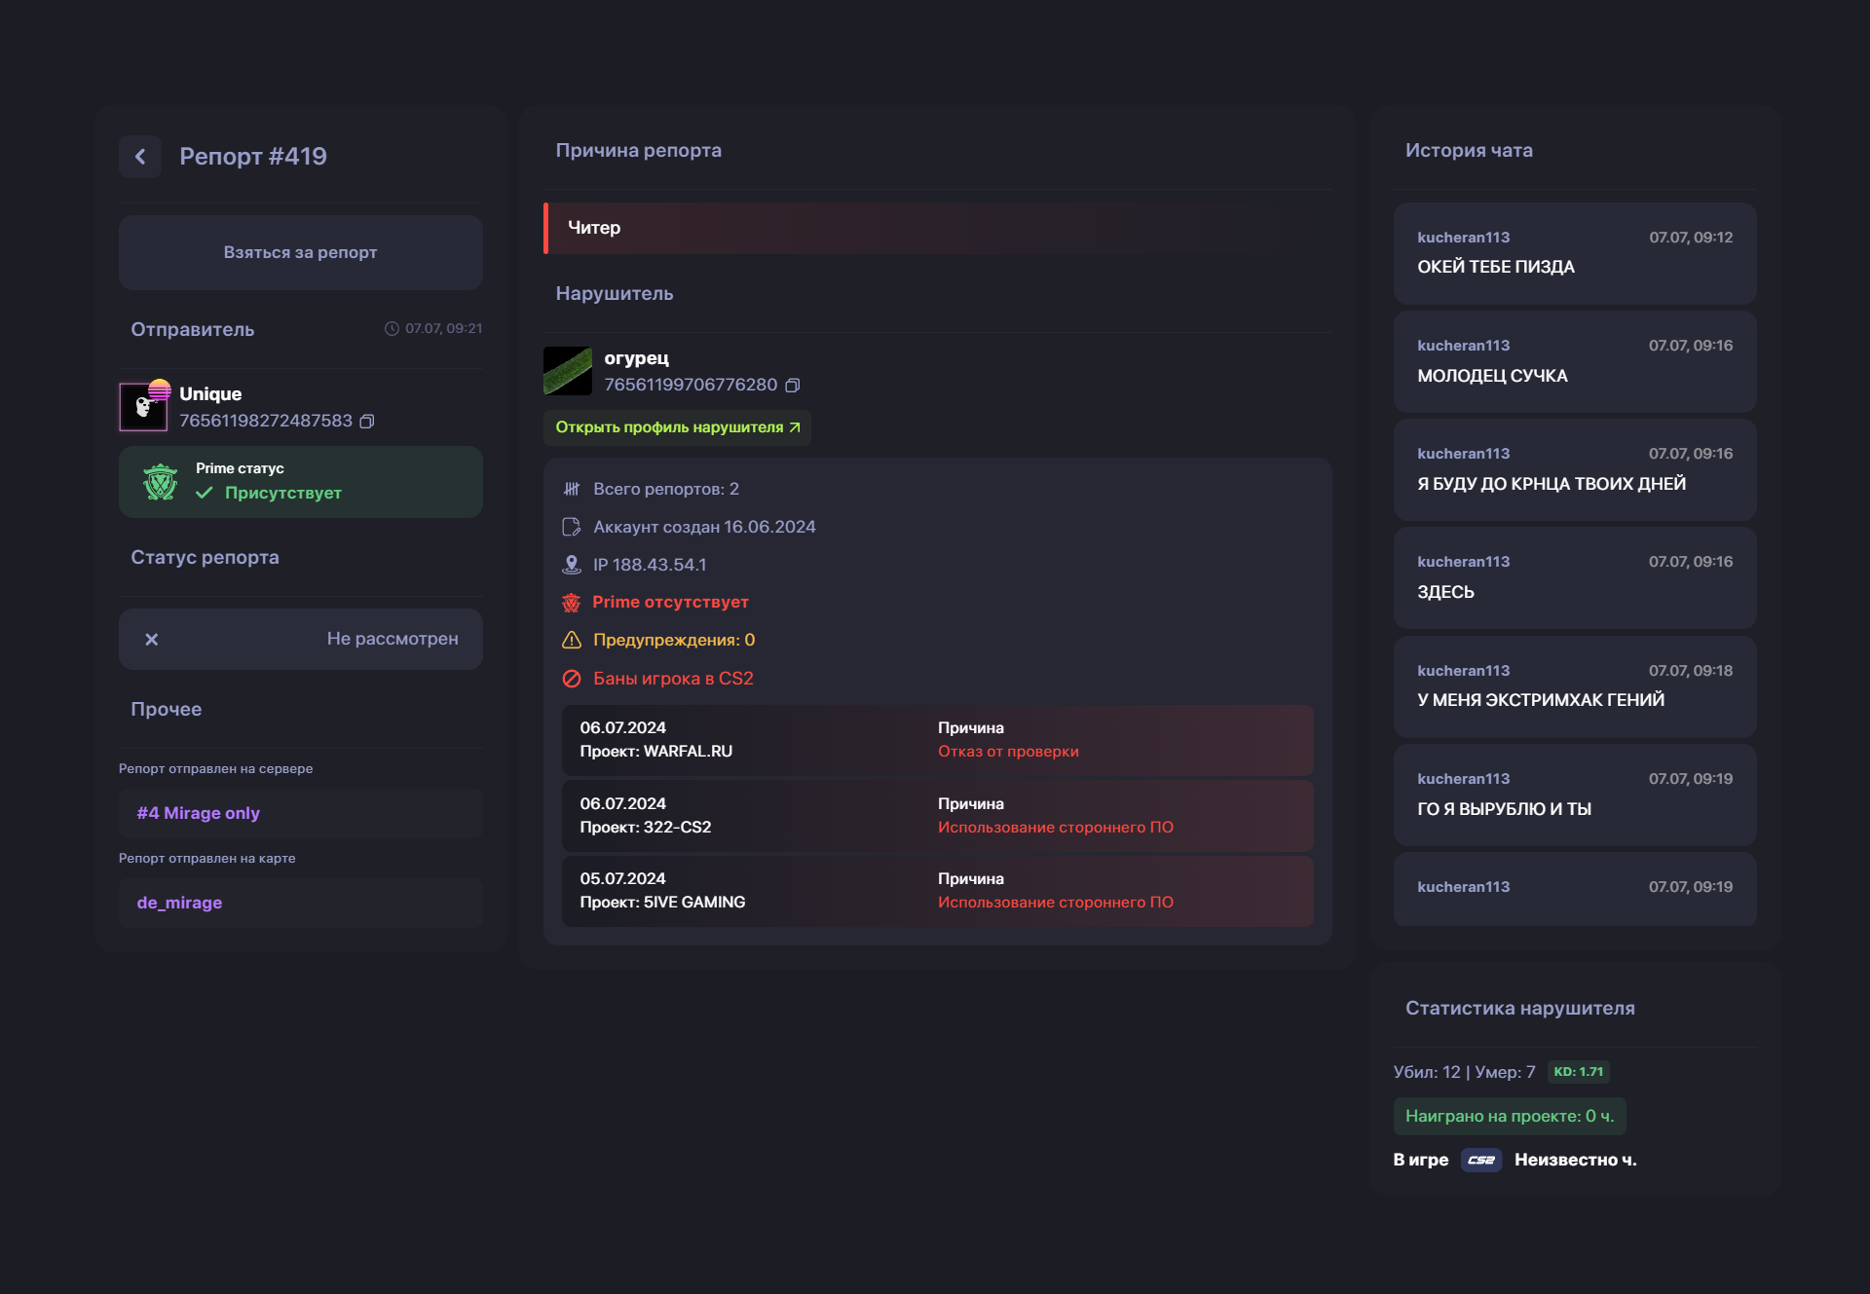Click the back arrow next to Репорт #419
Image resolution: width=1870 pixels, height=1294 pixels.
[x=140, y=156]
